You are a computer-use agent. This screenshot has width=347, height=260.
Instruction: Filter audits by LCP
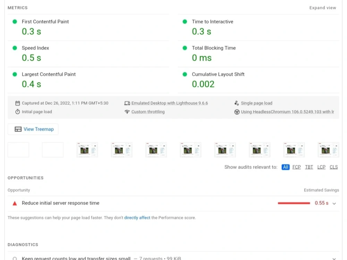click(x=321, y=167)
